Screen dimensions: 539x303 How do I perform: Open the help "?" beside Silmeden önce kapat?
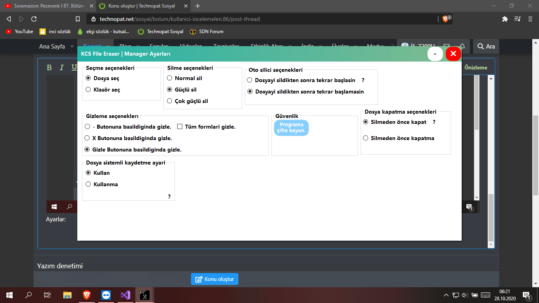click(x=434, y=122)
